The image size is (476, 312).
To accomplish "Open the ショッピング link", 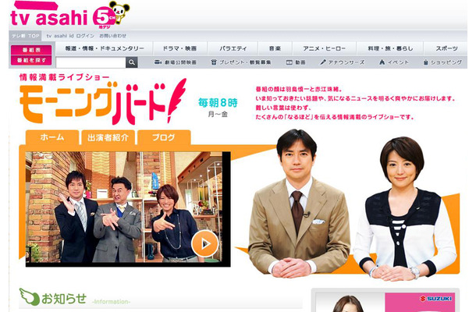I will (446, 62).
